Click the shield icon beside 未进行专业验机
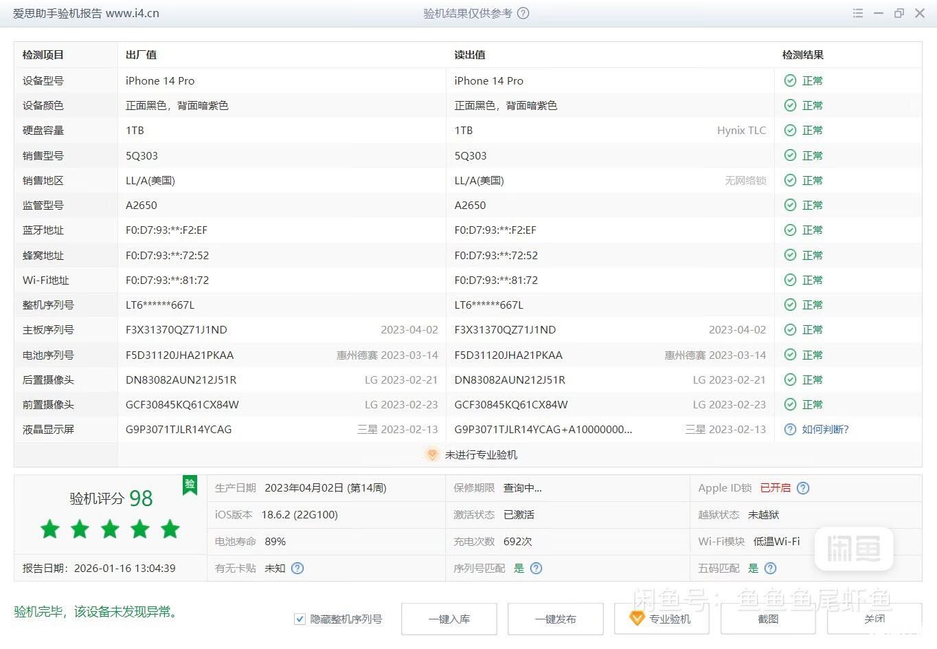 click(x=431, y=454)
